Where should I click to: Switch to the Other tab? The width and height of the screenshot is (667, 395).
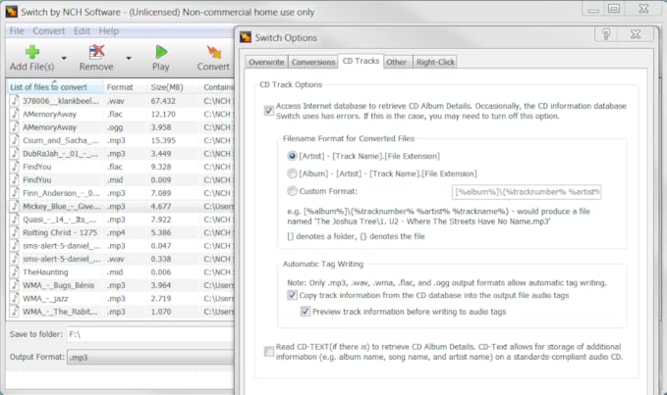coord(397,62)
